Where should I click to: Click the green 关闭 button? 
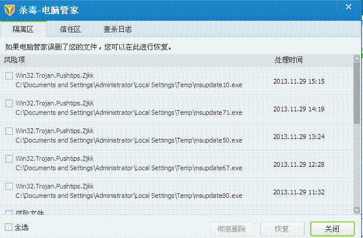click(332, 229)
